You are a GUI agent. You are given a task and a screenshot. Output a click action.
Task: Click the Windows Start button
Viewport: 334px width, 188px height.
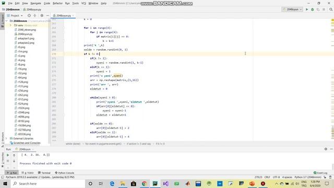click(5, 183)
